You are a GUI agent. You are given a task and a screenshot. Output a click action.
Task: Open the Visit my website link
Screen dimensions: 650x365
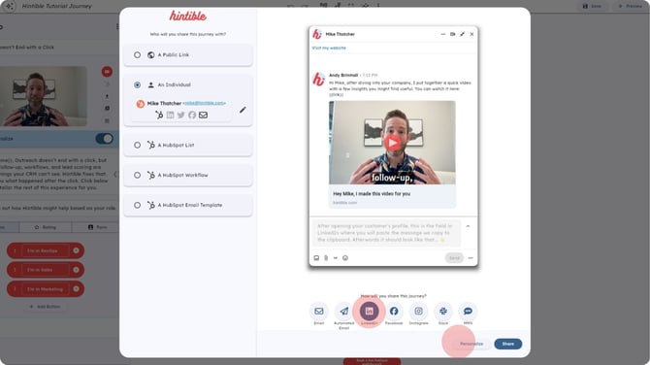[x=329, y=49]
